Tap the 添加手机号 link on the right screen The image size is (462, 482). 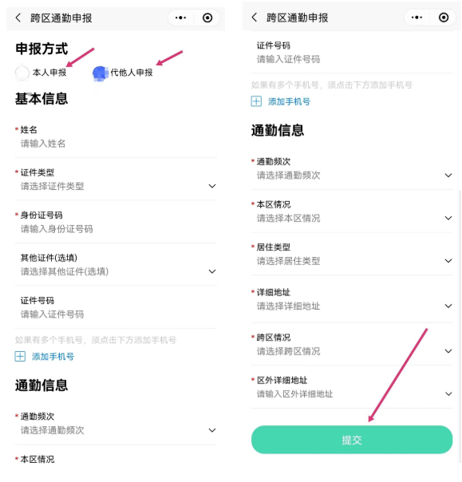click(x=289, y=101)
